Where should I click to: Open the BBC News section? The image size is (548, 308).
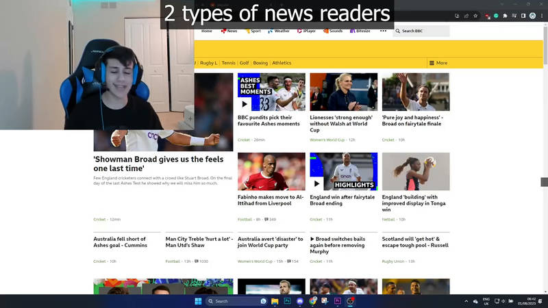229,31
